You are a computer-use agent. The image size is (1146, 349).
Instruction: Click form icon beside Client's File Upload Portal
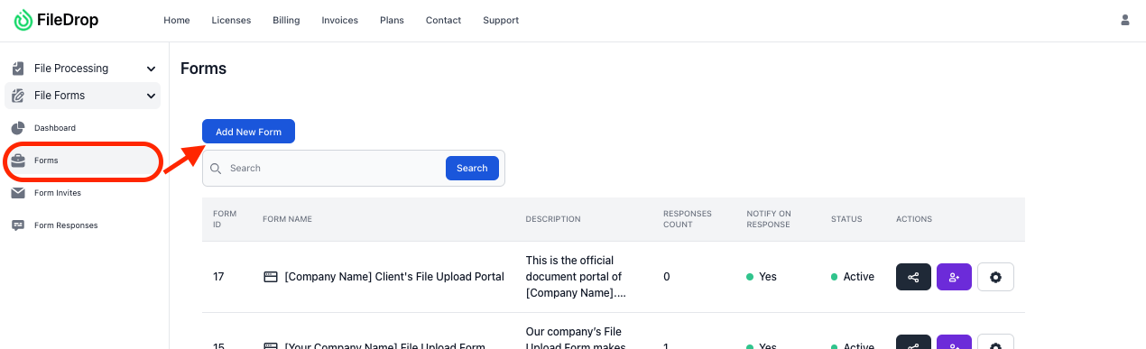pyautogui.click(x=270, y=277)
